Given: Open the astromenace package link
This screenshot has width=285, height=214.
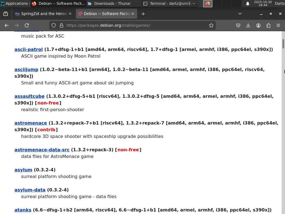Looking at the screenshot, I should click(x=31, y=123).
